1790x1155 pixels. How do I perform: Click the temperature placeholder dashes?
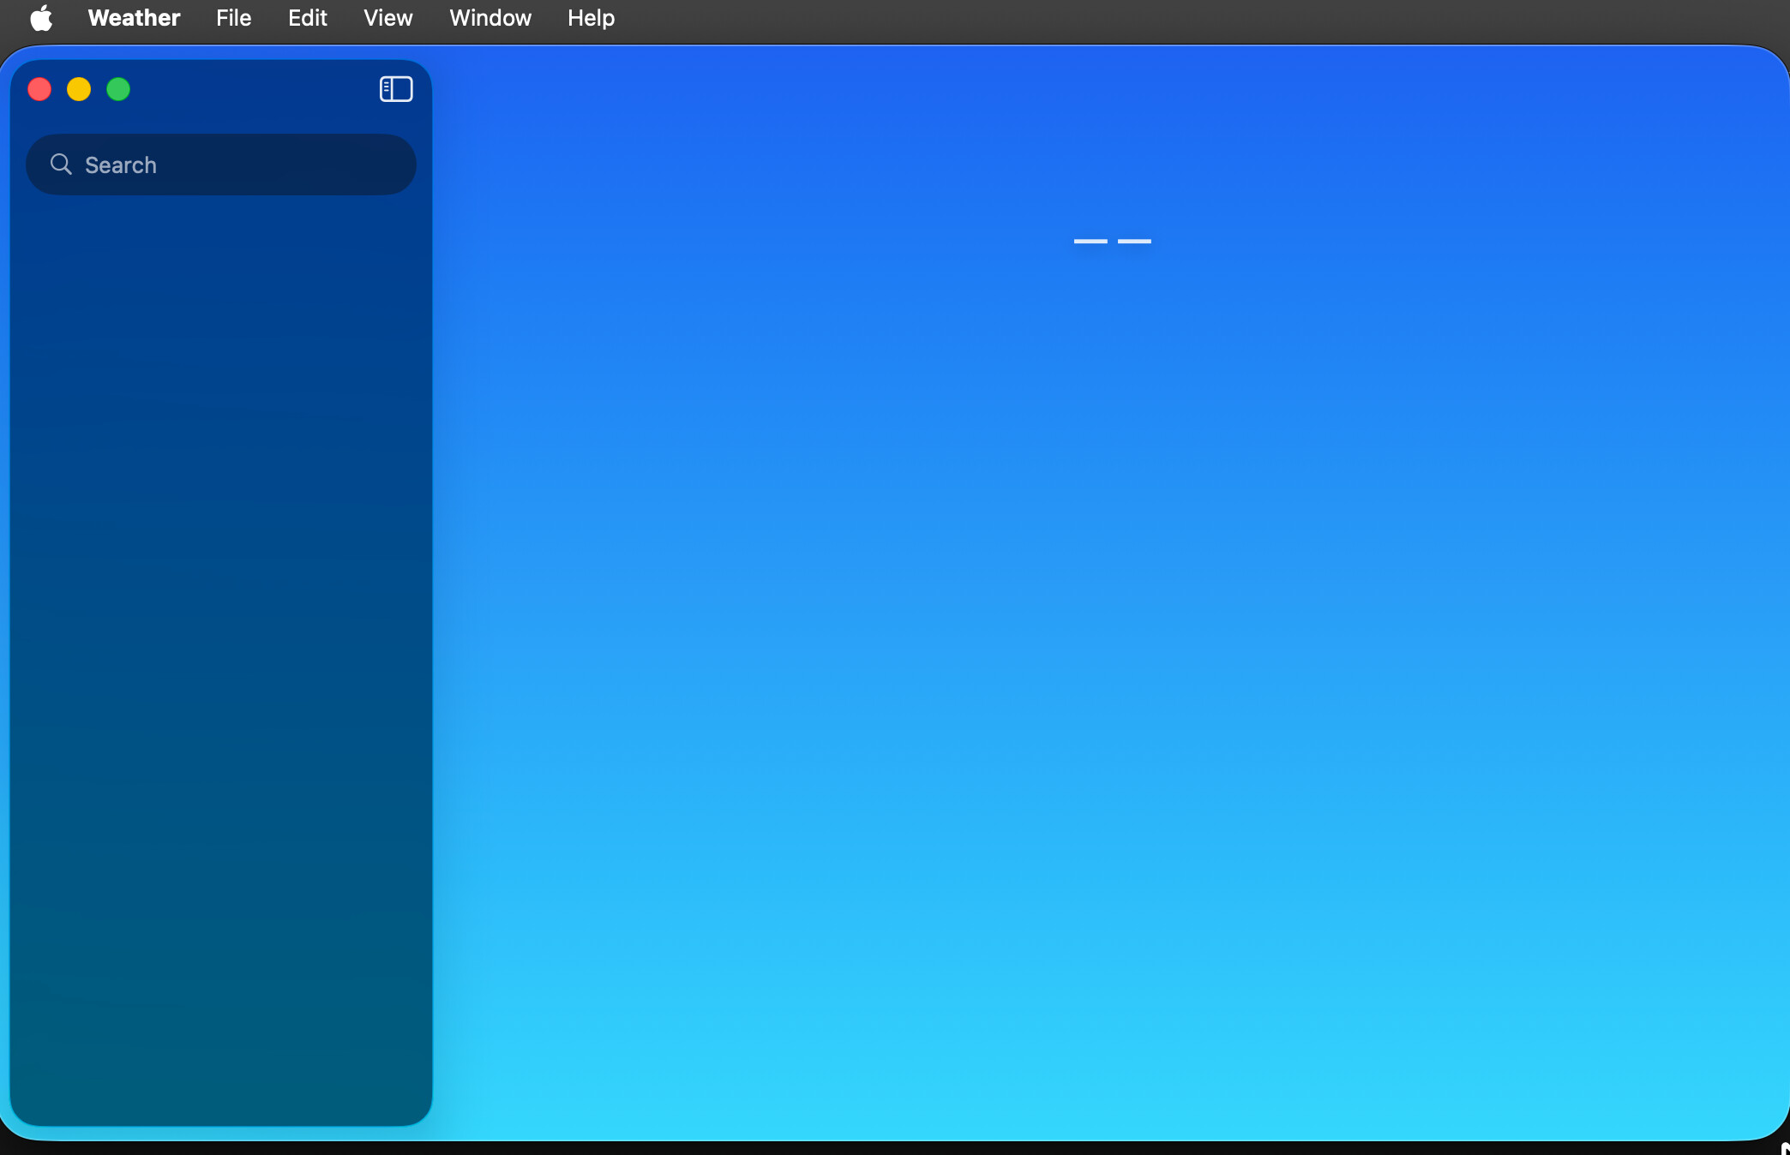click(1112, 242)
